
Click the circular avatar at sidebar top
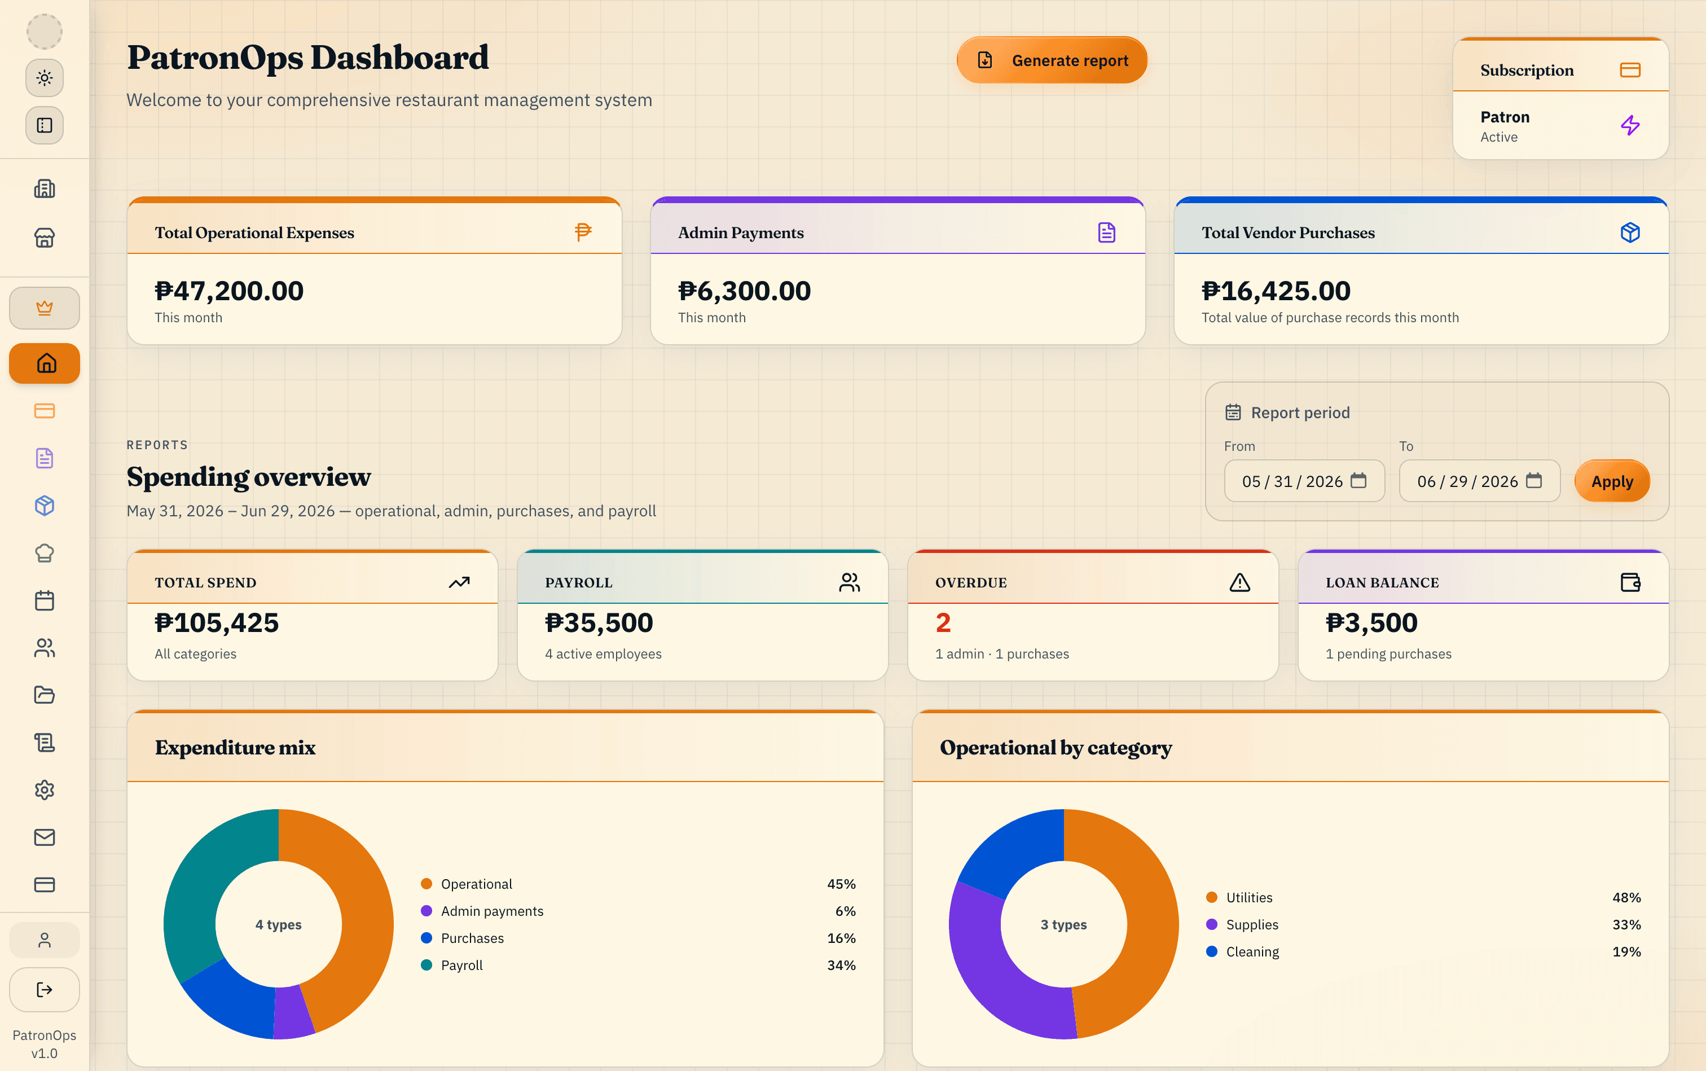click(x=44, y=31)
